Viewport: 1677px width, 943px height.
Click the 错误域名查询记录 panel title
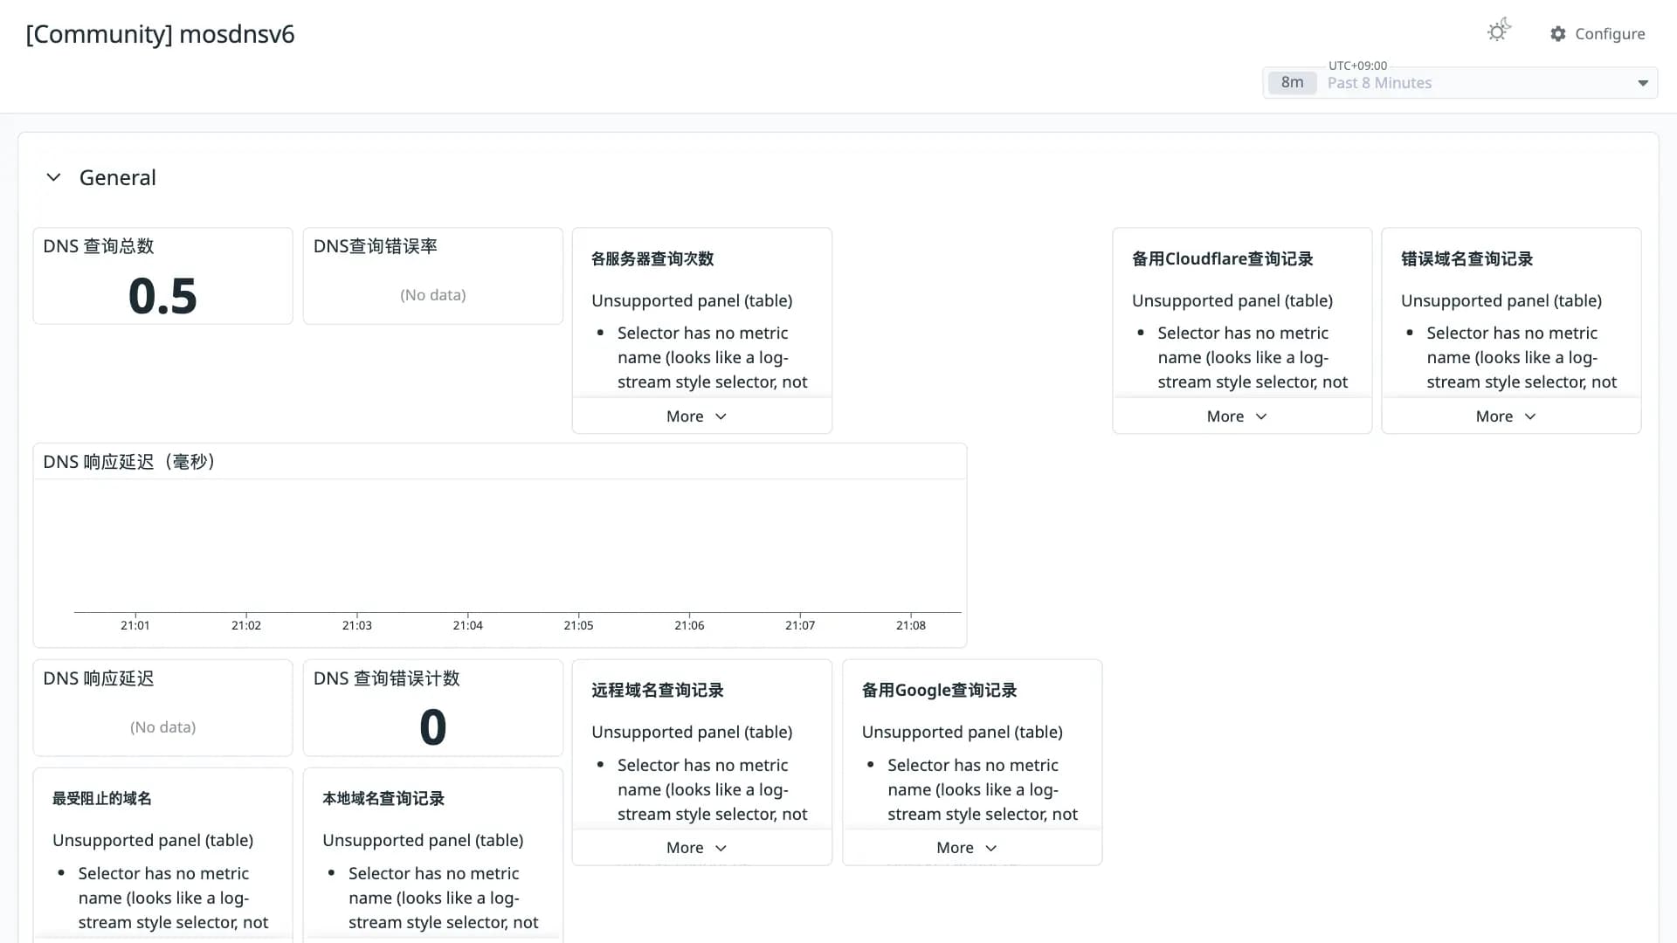1467,258
